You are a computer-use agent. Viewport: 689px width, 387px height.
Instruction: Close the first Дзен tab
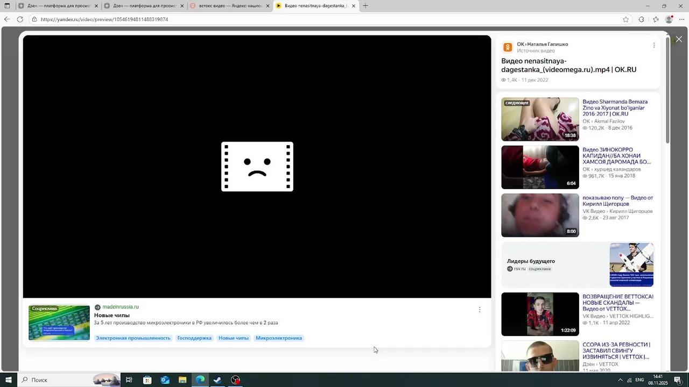96,6
